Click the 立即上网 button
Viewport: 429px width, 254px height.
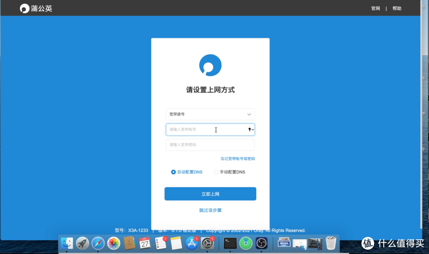tap(210, 194)
